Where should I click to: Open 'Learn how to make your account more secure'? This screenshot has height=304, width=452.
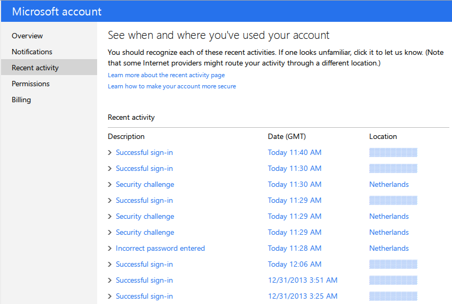pos(171,86)
